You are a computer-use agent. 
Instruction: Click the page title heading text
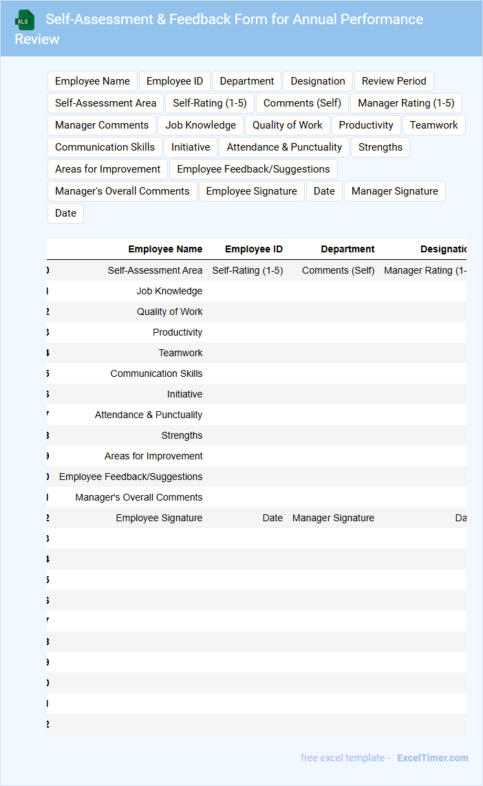pyautogui.click(x=219, y=29)
